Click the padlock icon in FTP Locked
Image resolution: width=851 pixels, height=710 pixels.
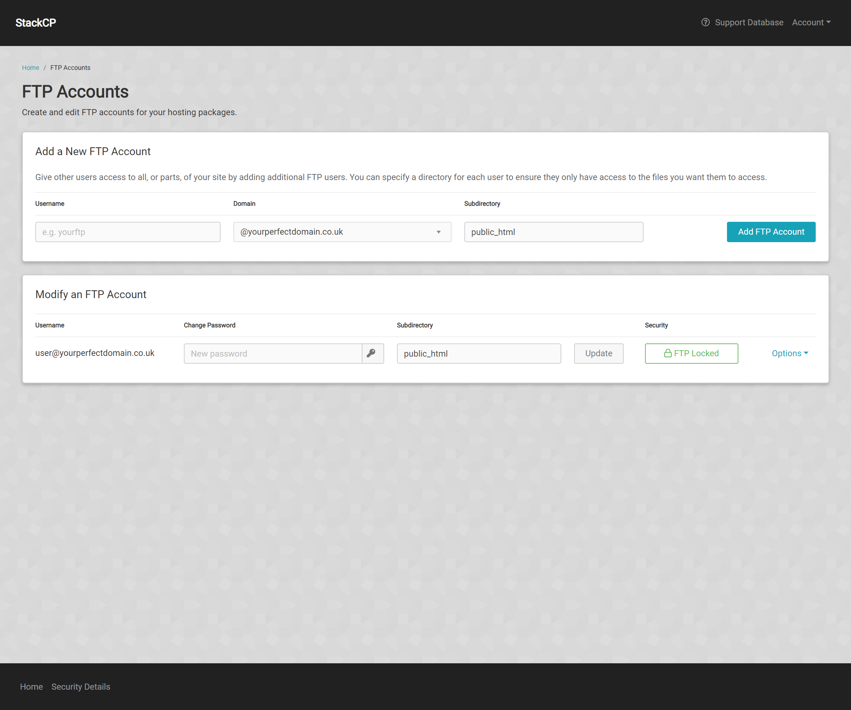point(667,353)
